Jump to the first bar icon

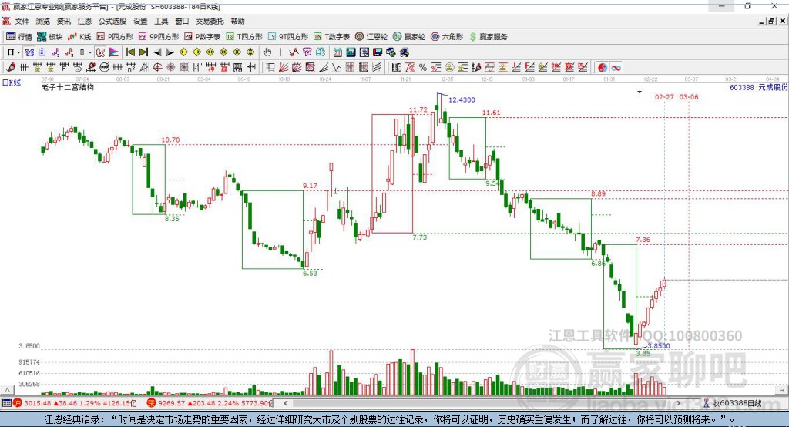tap(129, 52)
